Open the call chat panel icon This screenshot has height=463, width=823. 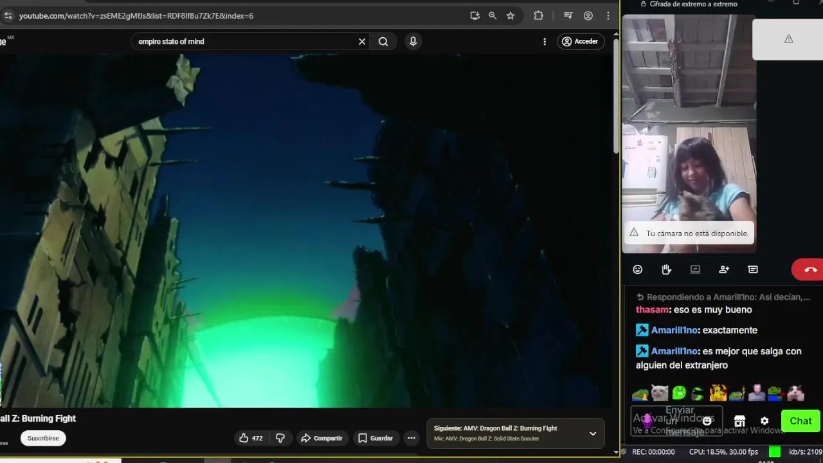(x=753, y=269)
